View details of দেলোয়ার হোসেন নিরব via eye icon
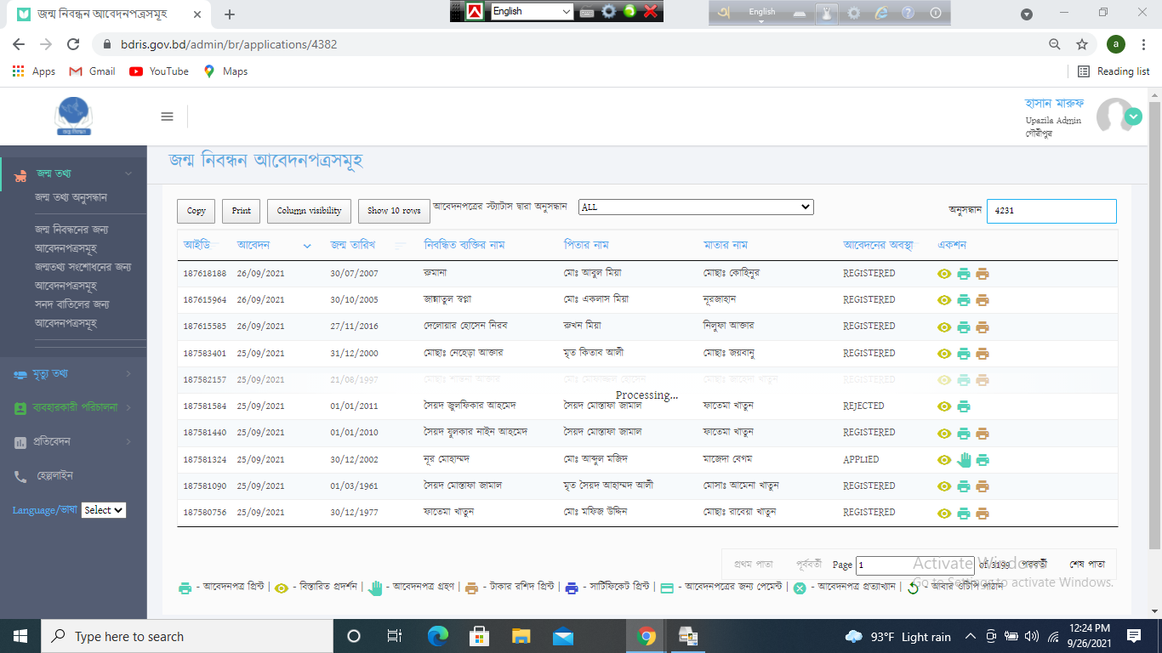This screenshot has height=653, width=1162. [944, 327]
